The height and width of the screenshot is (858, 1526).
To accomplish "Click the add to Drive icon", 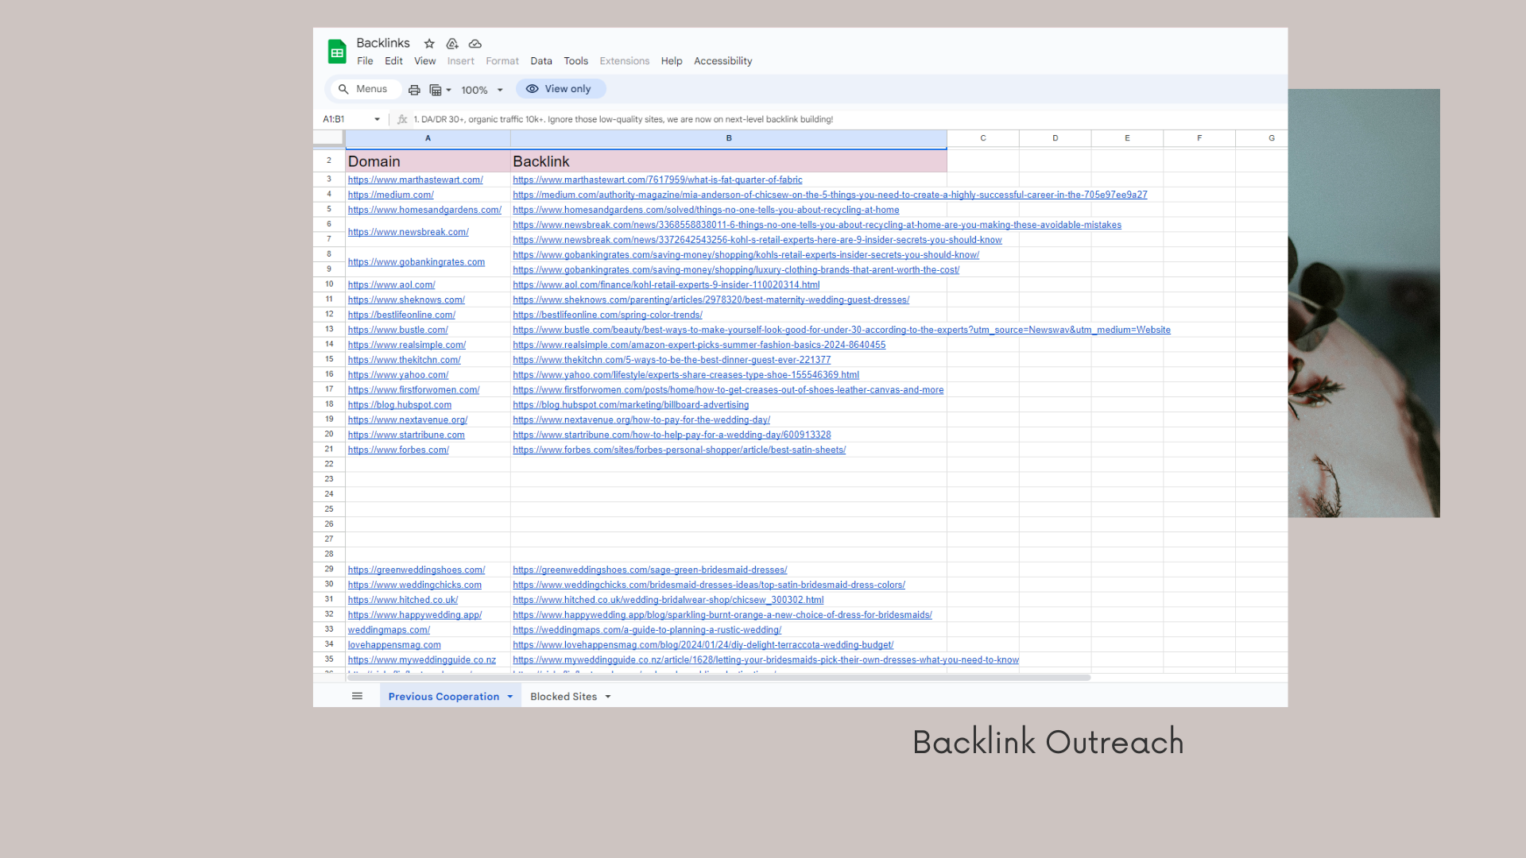I will [452, 44].
